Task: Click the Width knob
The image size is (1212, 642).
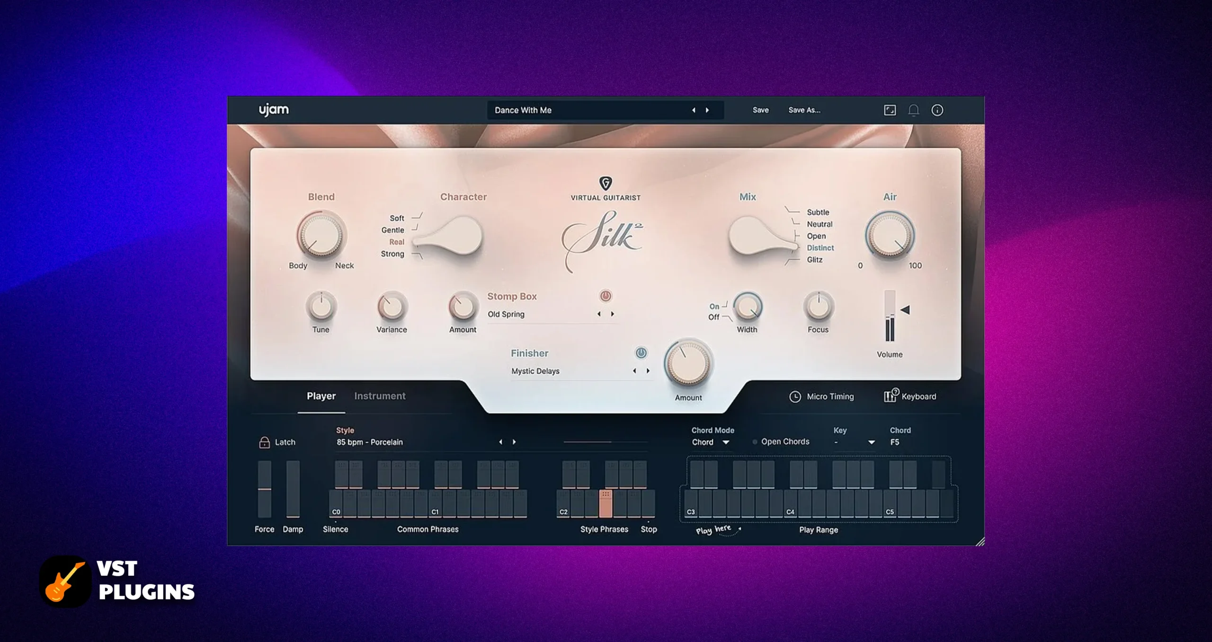Action: (747, 306)
